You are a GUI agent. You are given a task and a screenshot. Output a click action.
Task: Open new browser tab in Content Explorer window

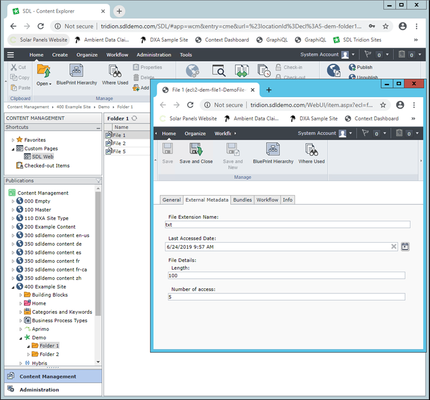click(x=119, y=11)
